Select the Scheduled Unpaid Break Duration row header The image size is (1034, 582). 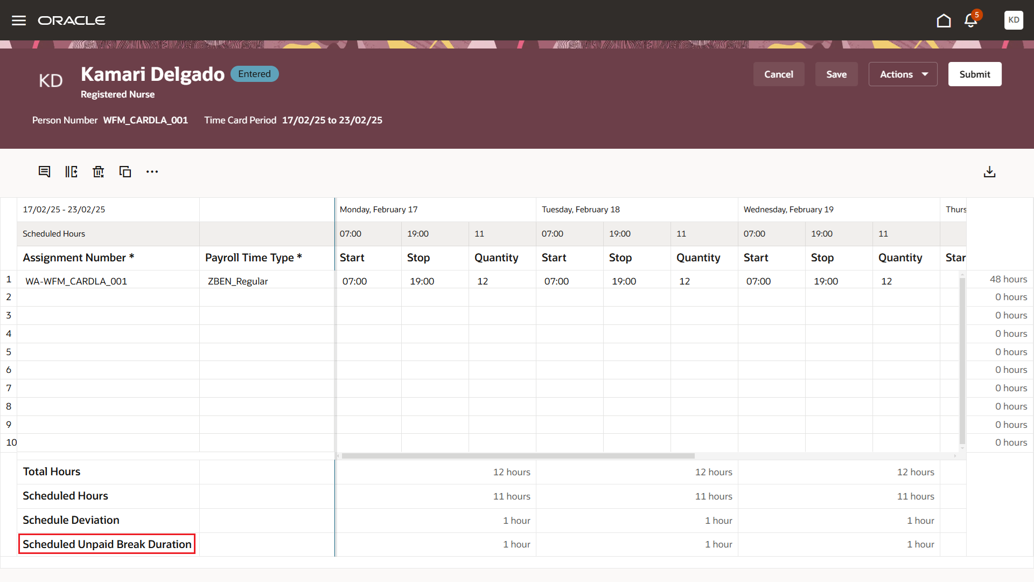(107, 544)
